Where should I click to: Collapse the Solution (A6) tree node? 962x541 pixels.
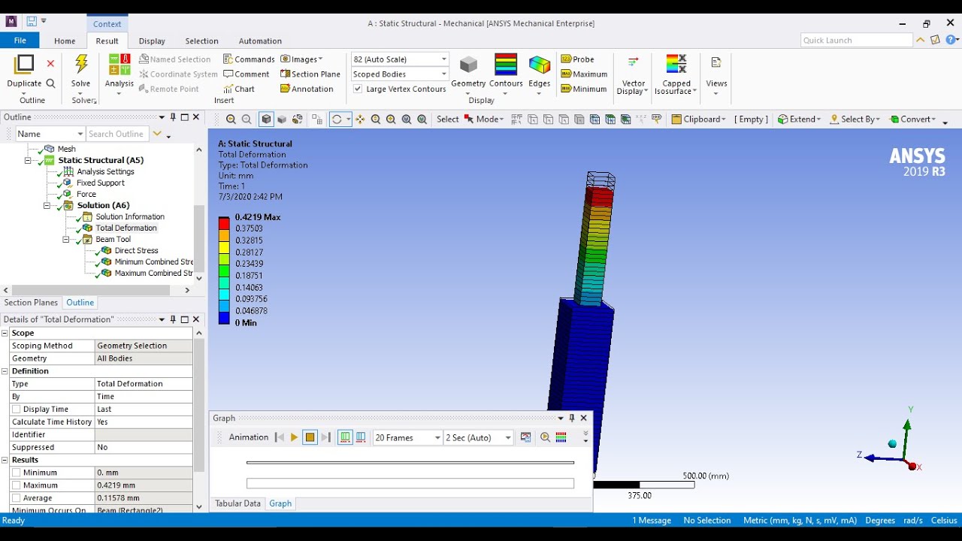(x=47, y=205)
